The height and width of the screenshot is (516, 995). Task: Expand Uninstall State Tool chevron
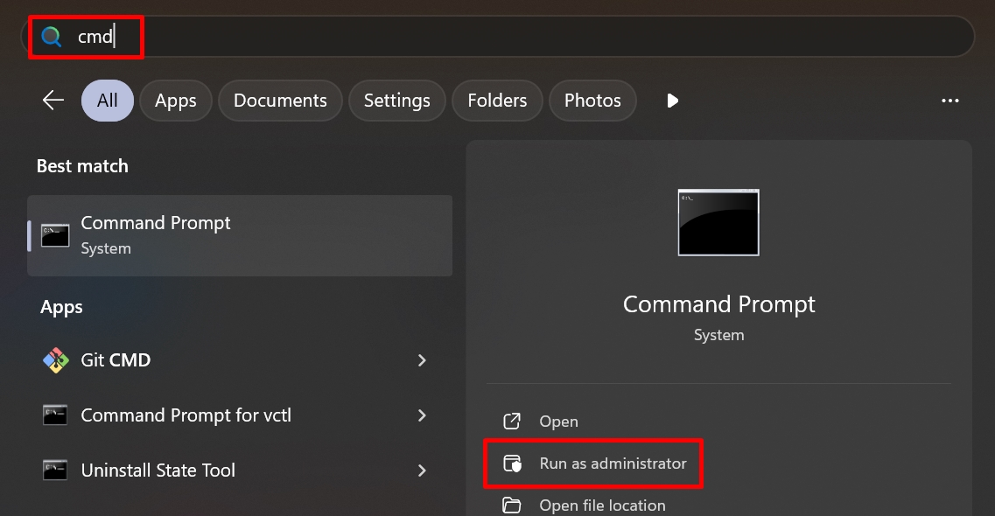pyautogui.click(x=422, y=471)
